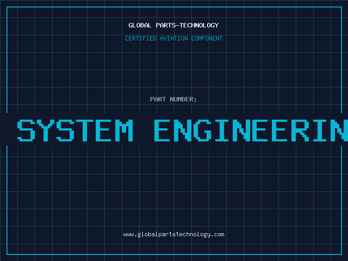Select the CERTIFIED AVIATION COMPONENT subtitle
The image size is (348, 261).
(x=174, y=38)
